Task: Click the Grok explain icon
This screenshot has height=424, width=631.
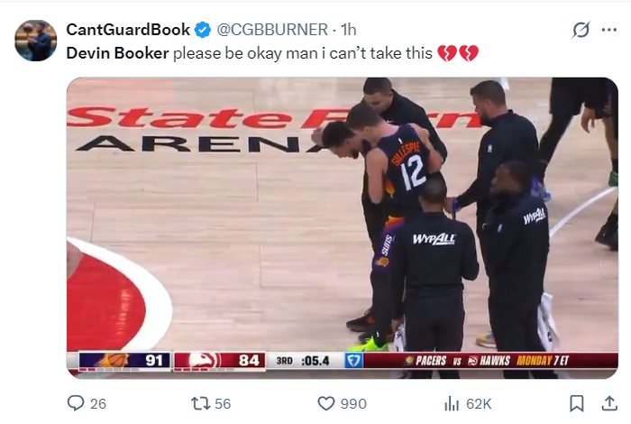Action: click(581, 30)
